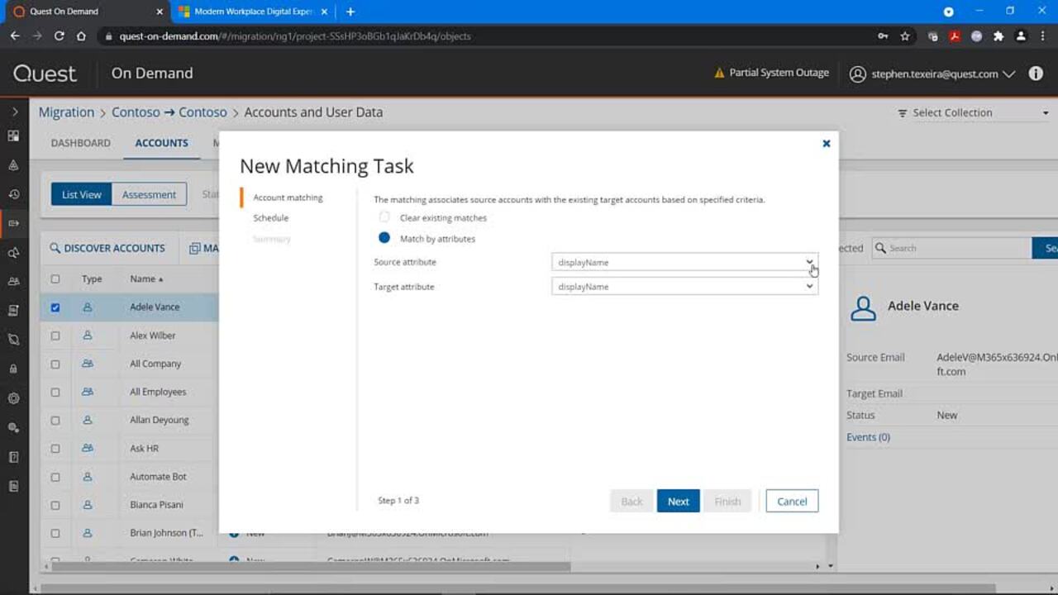1058x595 pixels.
Task: Switch to the Dashboard tab
Action: click(x=80, y=142)
